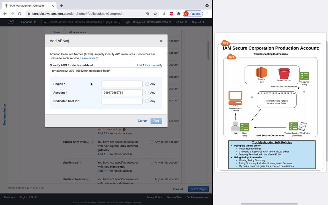This screenshot has height=205, width=328.
Task: Click the Documentation side tab
Action: [x=5, y=114]
